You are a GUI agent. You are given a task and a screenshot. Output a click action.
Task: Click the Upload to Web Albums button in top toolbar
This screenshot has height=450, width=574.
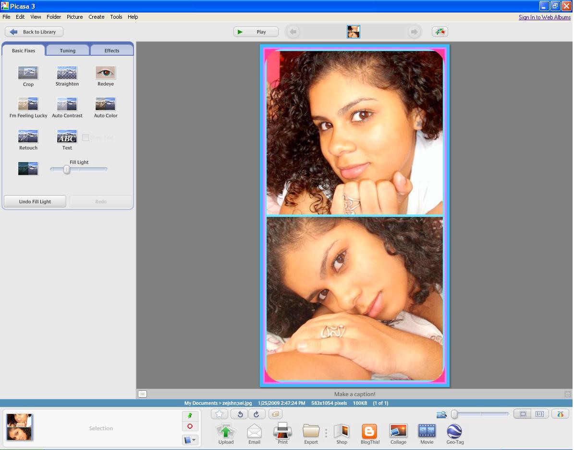click(x=440, y=32)
